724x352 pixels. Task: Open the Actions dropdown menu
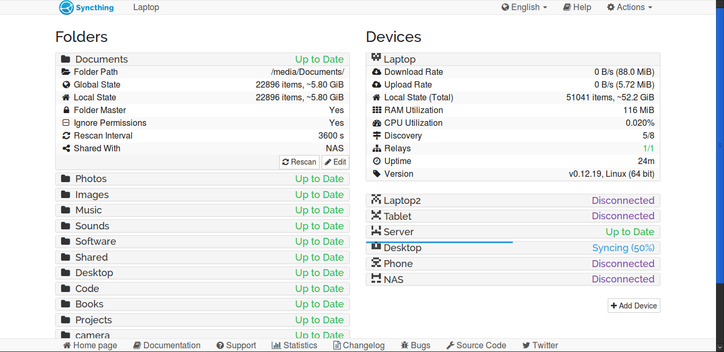click(x=630, y=7)
